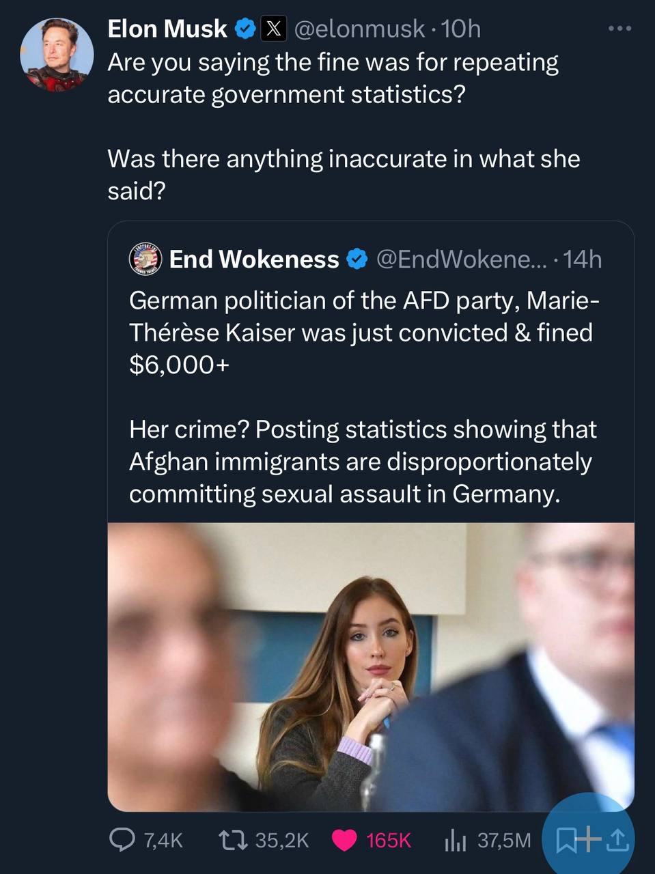Tap the share upload arrow icon
The width and height of the screenshot is (655, 874).
[x=617, y=841]
